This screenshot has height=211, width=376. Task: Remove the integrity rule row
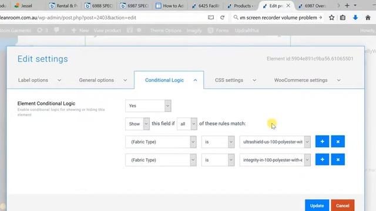point(338,159)
